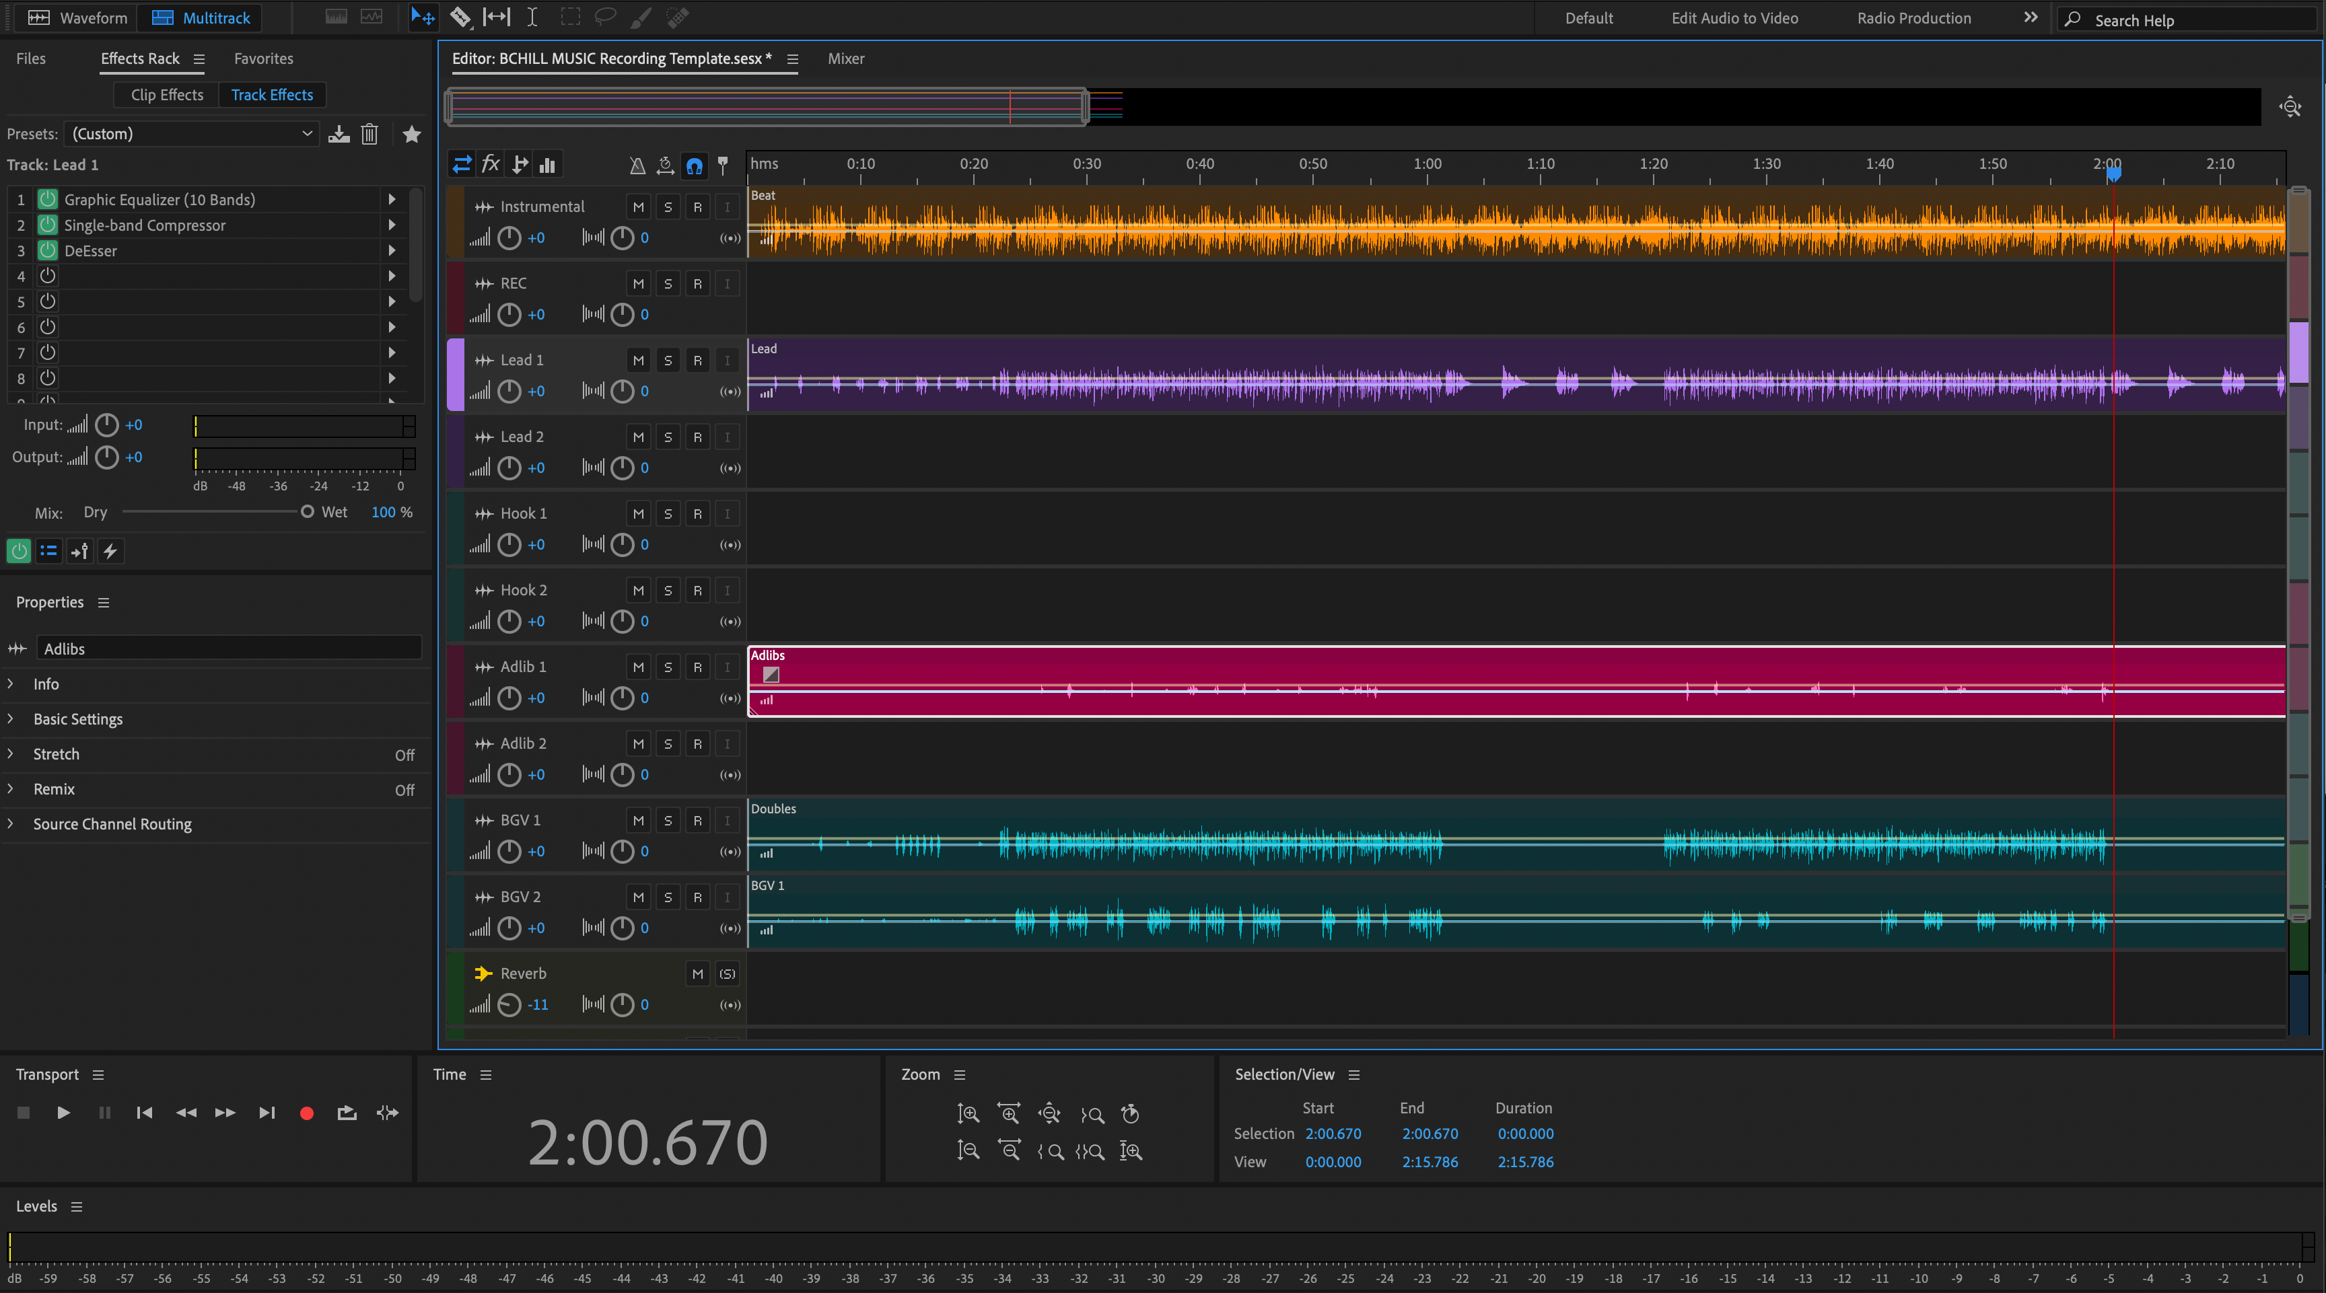
Task: Open the Favorites panel tab
Action: 262,58
